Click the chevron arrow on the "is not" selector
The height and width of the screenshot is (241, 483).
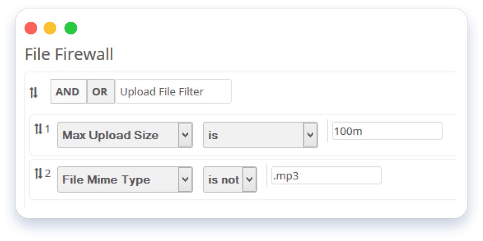[250, 179]
